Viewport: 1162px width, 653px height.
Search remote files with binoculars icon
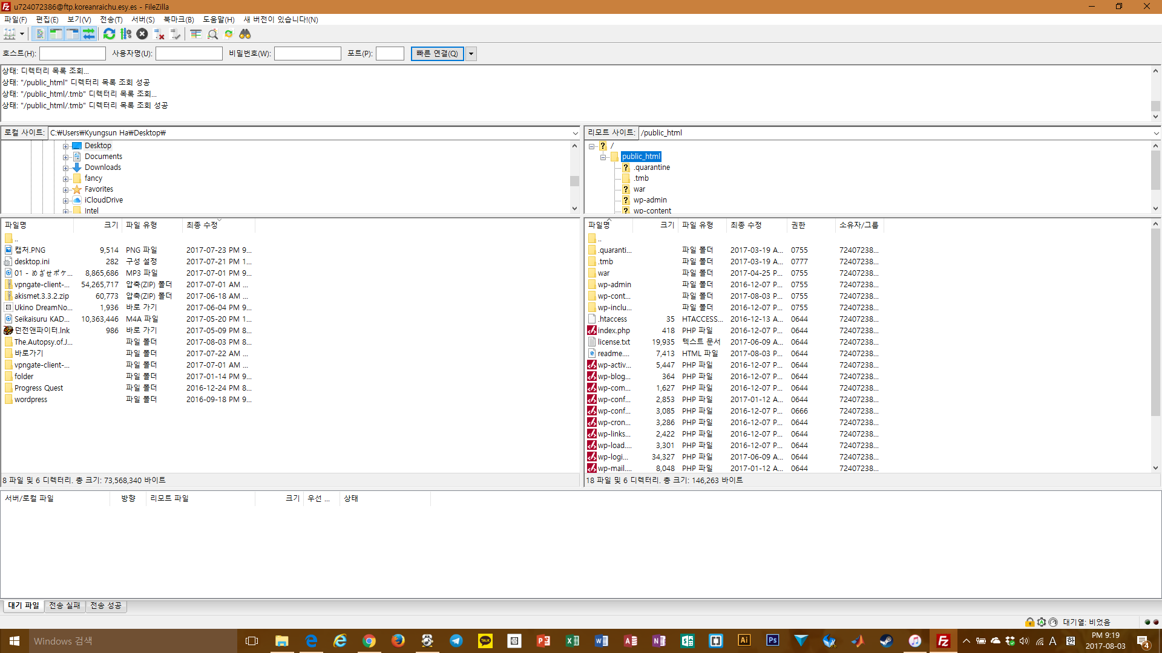click(245, 34)
